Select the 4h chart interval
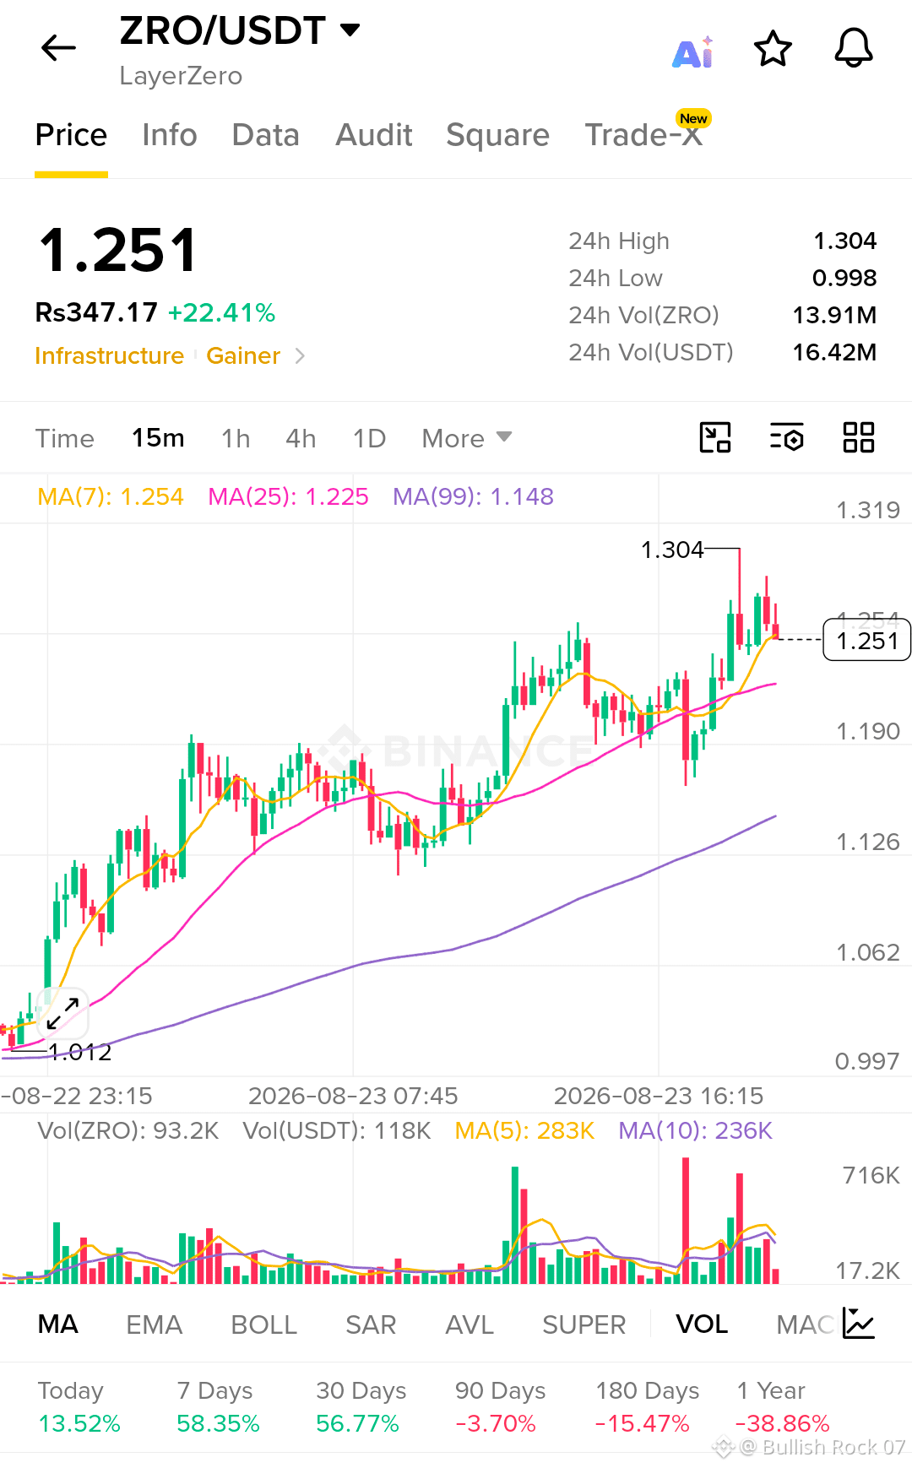 tap(301, 438)
